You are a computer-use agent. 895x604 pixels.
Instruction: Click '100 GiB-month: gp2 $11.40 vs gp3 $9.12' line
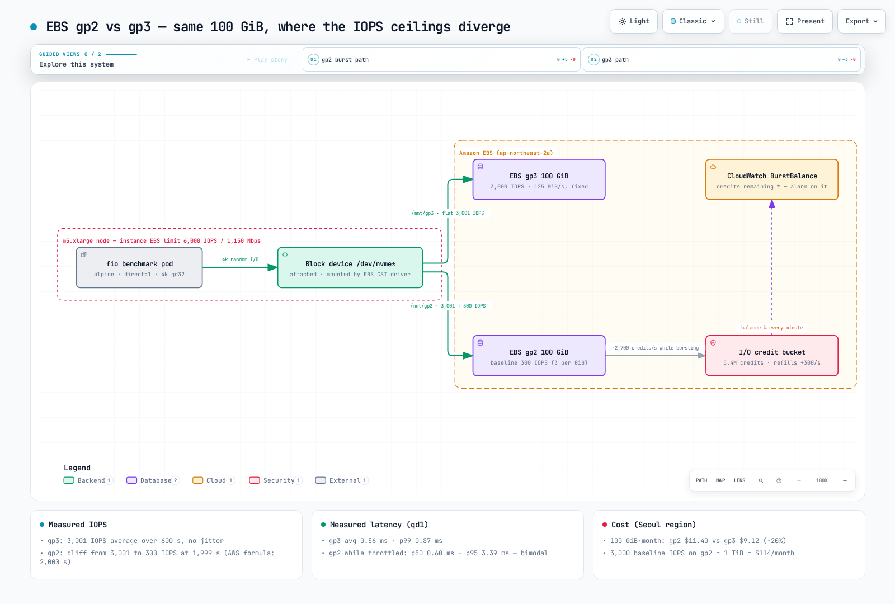coord(698,541)
